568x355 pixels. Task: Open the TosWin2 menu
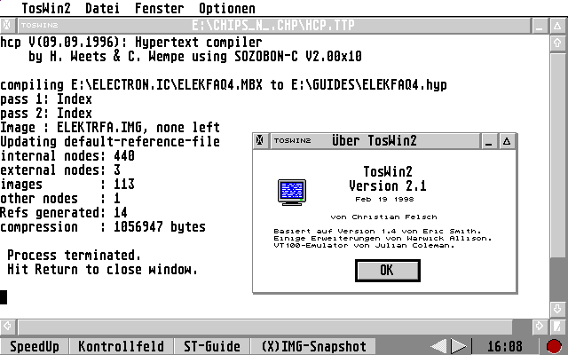pos(45,8)
